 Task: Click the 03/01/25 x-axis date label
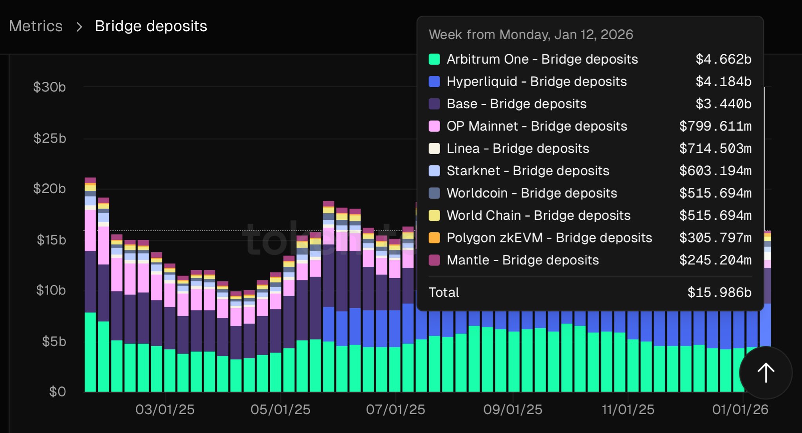[x=165, y=410]
